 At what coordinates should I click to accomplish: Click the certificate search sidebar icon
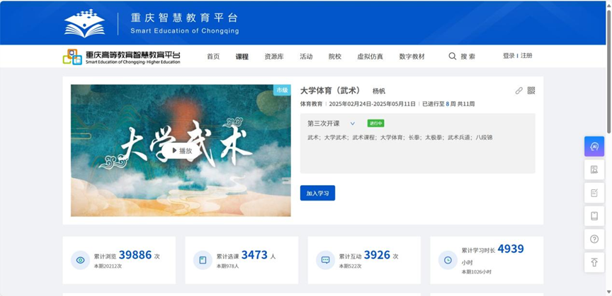[x=594, y=170]
